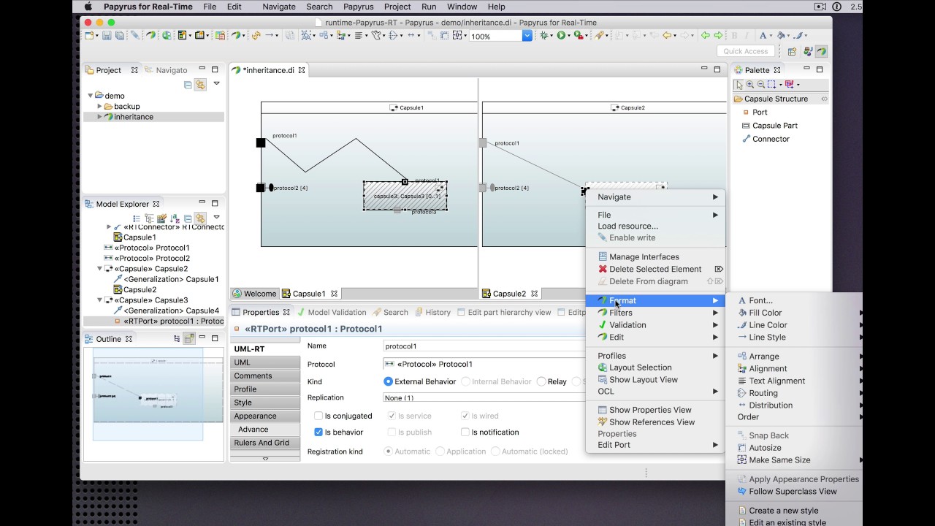Toggle the Is notification checkbox
The image size is (935, 526).
[x=465, y=432]
